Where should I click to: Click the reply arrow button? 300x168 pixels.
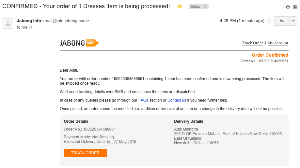coord(282,21)
